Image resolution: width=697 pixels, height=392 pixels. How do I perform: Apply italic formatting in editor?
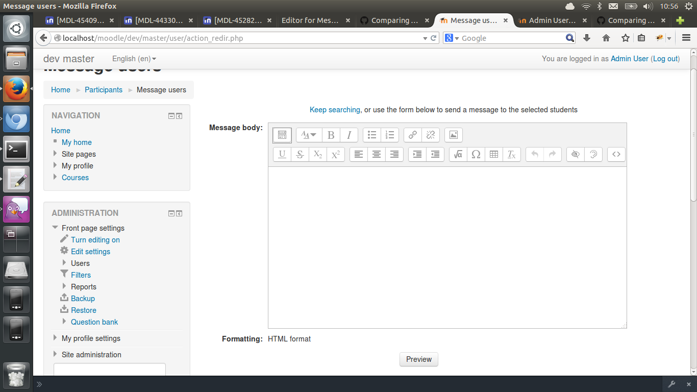[x=349, y=135]
